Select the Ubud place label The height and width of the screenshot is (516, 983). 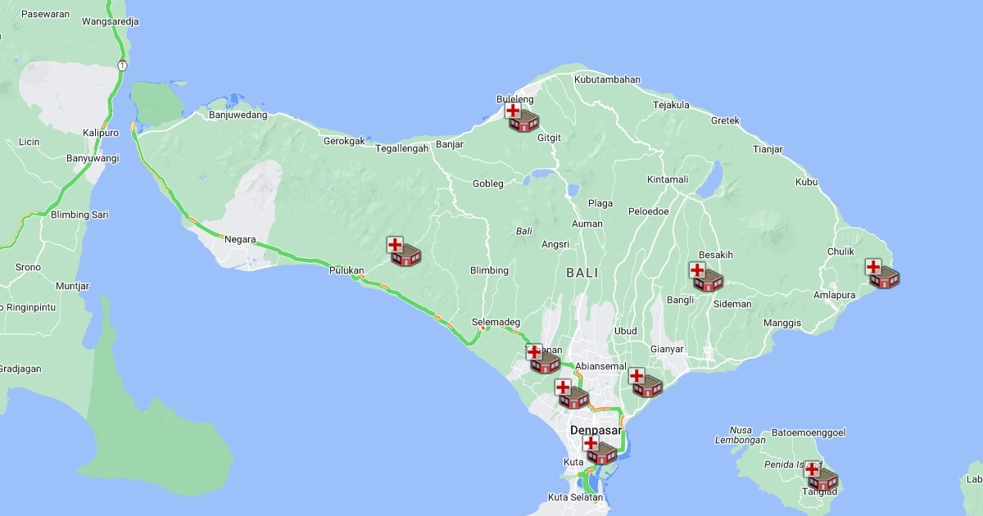(626, 331)
